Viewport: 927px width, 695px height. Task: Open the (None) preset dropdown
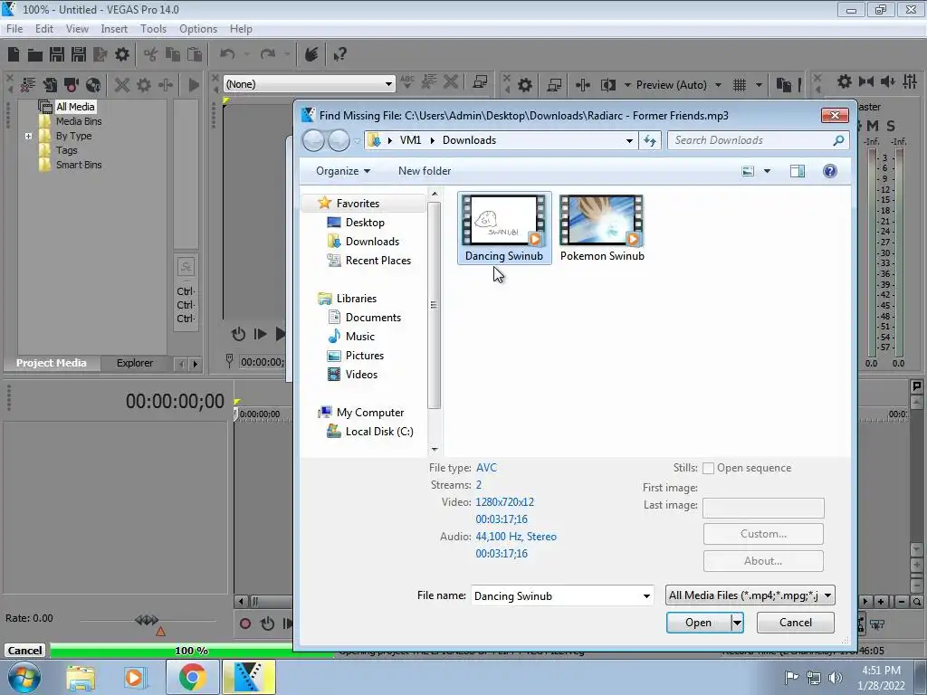(x=388, y=84)
